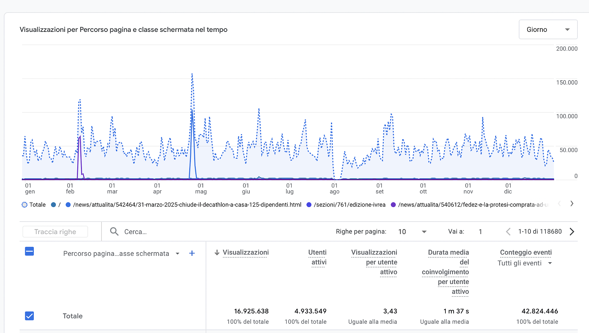The image size is (589, 333).
Task: Go to previous table page arrow
Action: pyautogui.click(x=508, y=232)
